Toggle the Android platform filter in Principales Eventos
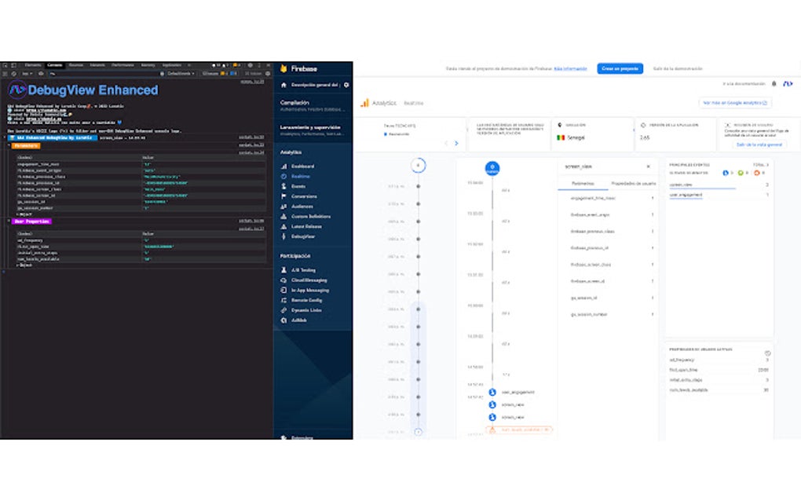The image size is (801, 501). click(x=741, y=173)
